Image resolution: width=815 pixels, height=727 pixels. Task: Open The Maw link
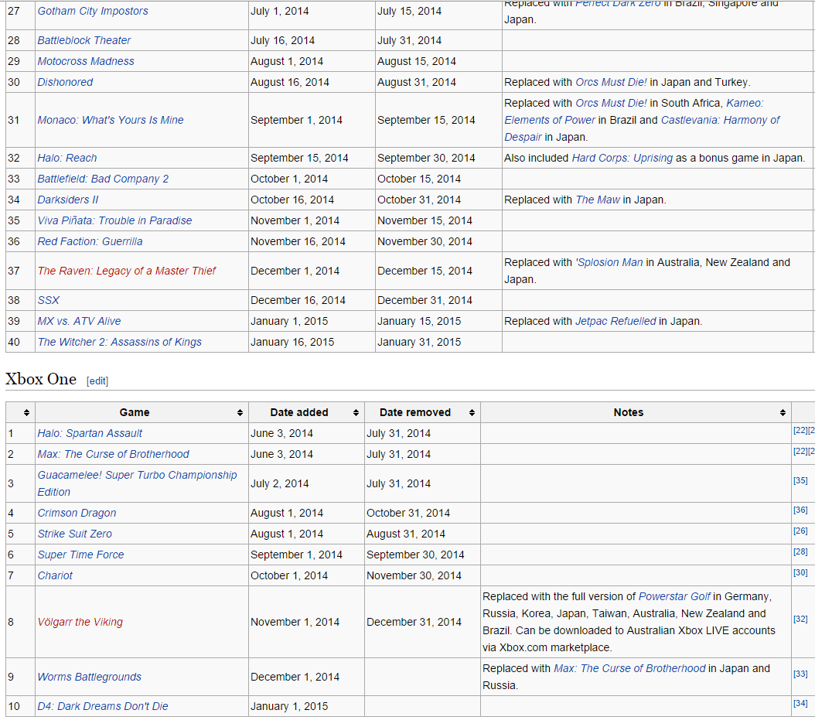click(598, 200)
